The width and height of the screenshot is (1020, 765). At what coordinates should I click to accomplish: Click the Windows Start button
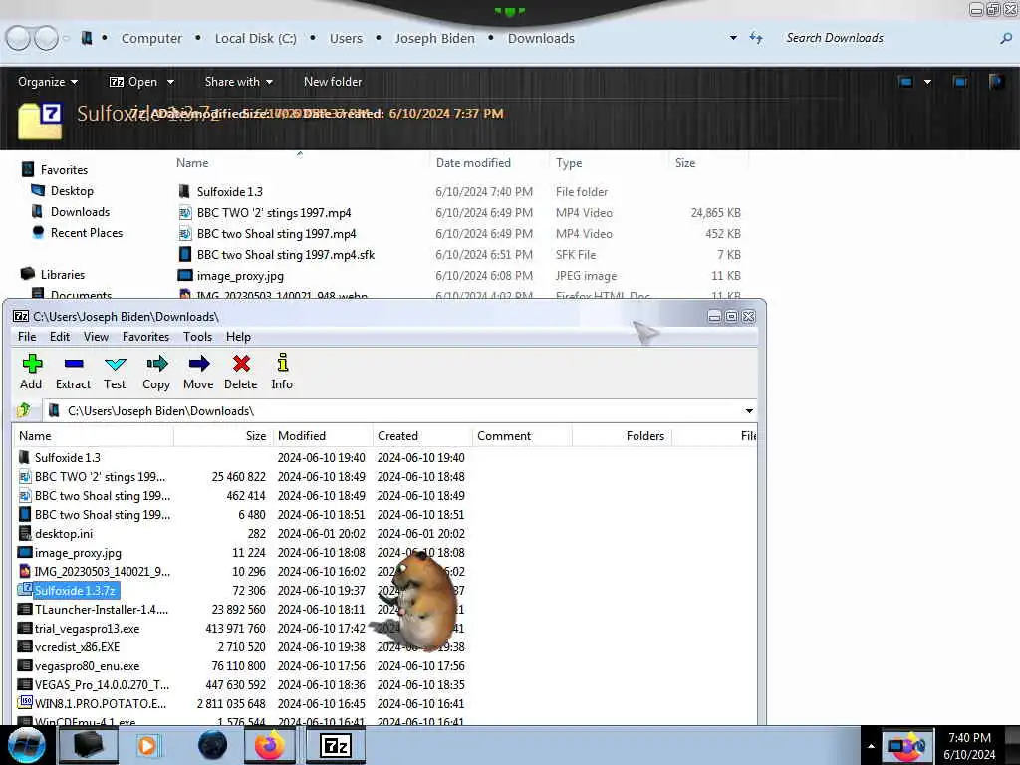pos(26,745)
